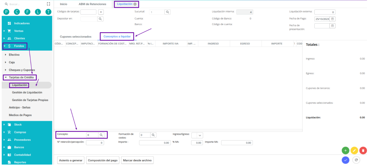374x166 pixels.
Task: Open Sucursal lookup magnifier
Action: (x=167, y=12)
